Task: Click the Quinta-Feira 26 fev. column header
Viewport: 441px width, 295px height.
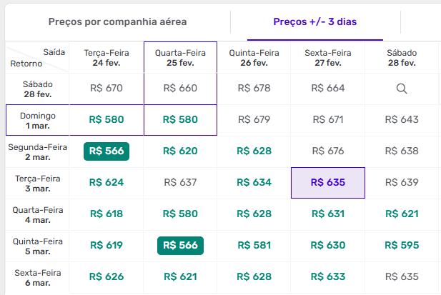Action: point(254,57)
